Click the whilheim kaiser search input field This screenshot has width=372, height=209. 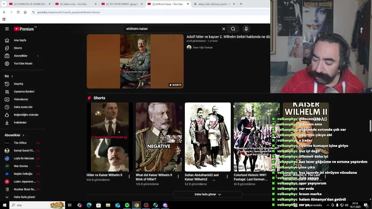(x=172, y=29)
